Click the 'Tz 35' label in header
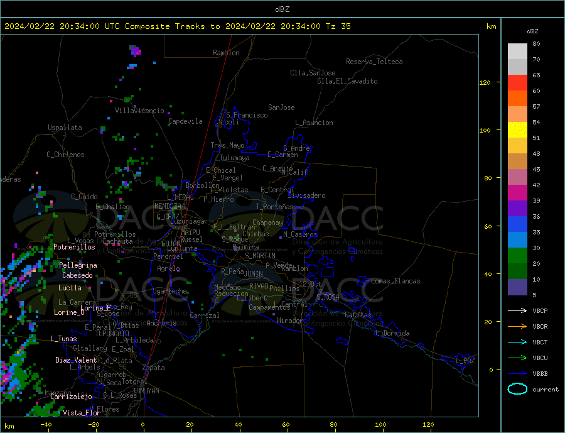 338,26
